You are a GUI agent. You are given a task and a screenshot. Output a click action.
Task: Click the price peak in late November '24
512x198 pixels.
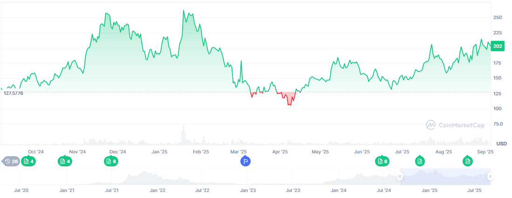107,14
